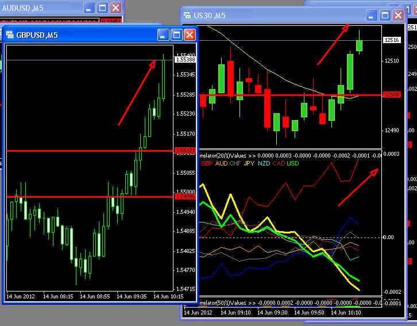Image resolution: width=417 pixels, height=326 pixels.
Task: Click the 14 Jun 09:30 time label
Action: pyautogui.click(x=272, y=312)
